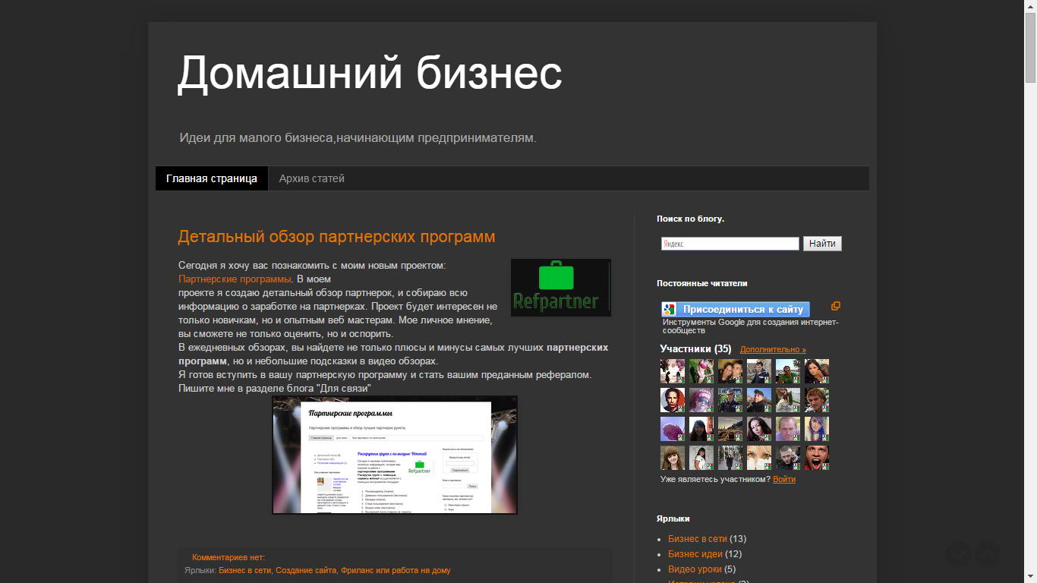The image size is (1037, 583).
Task: Focus the Yandex blog search field
Action: coord(730,244)
